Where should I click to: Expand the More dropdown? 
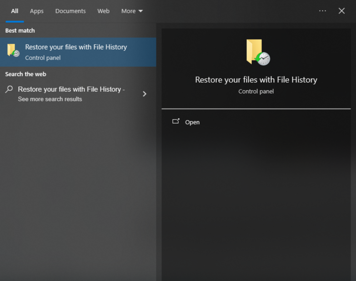(132, 11)
